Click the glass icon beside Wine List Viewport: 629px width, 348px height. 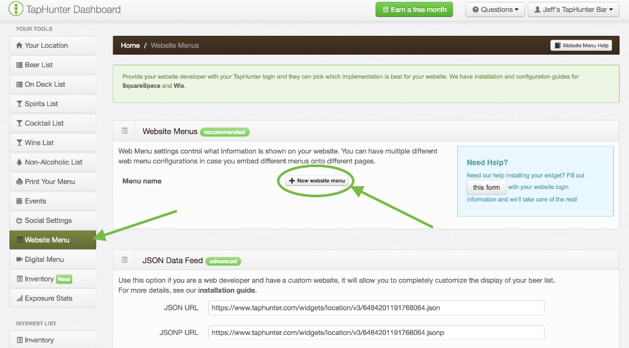(19, 143)
